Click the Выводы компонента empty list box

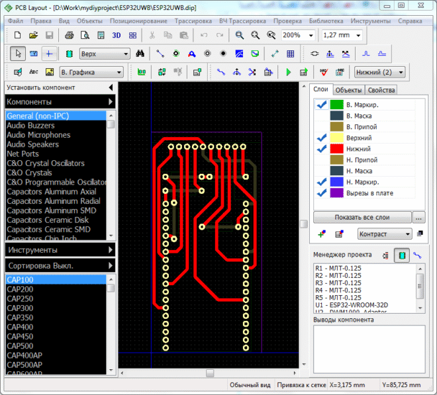click(x=369, y=349)
